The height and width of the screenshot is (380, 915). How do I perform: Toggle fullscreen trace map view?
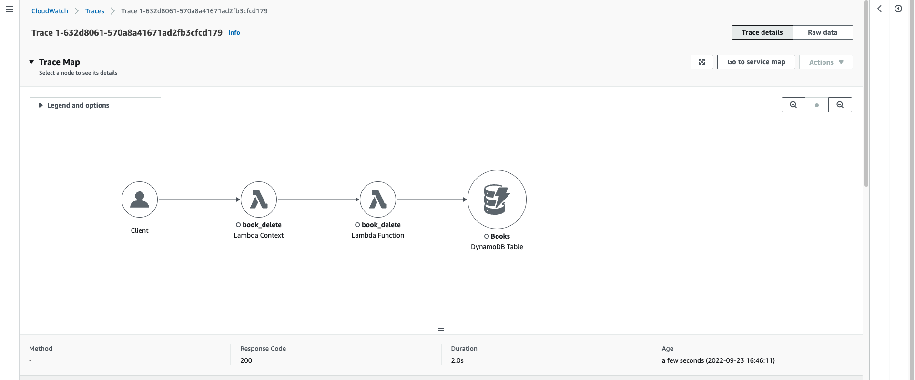702,62
